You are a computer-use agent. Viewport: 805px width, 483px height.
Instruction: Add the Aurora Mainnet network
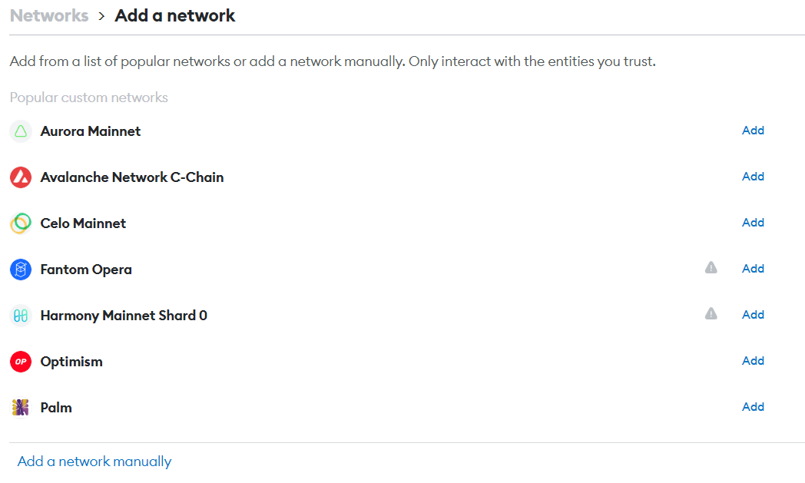pyautogui.click(x=753, y=131)
